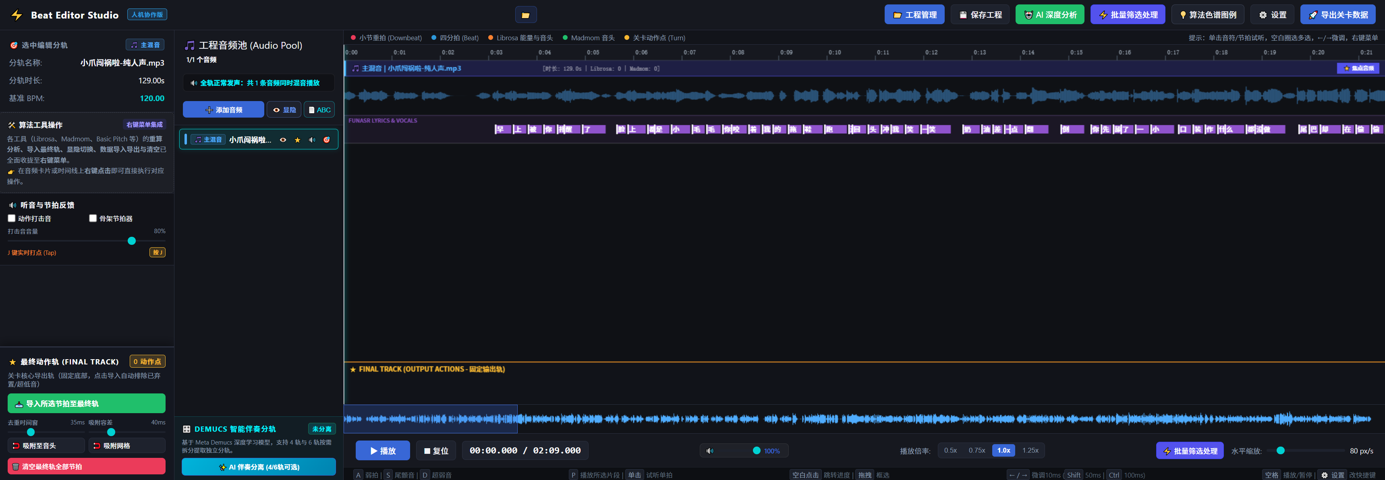Click 导入所选节拍至最终轨 button
Viewport: 1385px width, 480px height.
pyautogui.click(x=87, y=403)
